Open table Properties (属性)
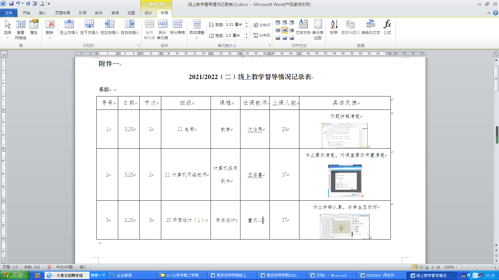 tap(34, 24)
